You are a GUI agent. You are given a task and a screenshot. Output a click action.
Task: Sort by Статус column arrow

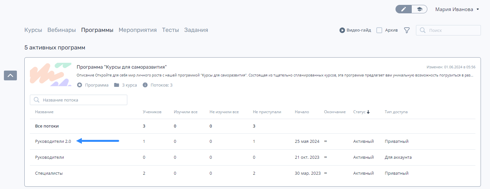368,112
